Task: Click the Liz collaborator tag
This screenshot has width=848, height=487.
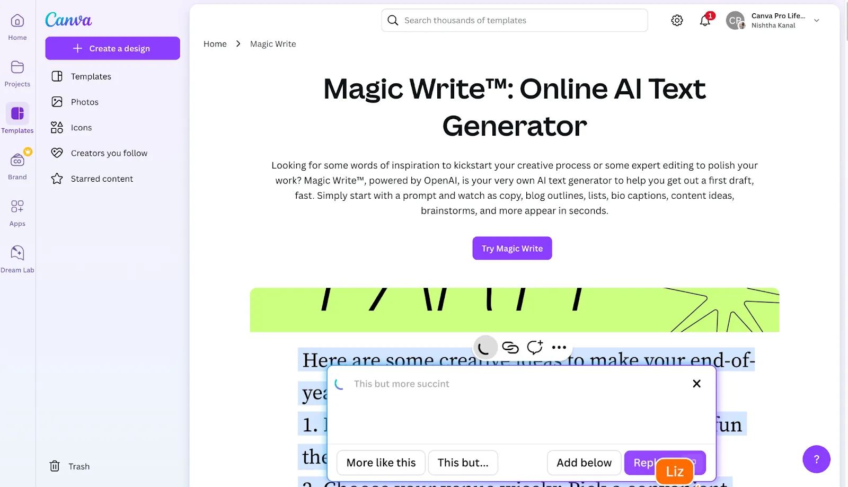Action: [675, 471]
